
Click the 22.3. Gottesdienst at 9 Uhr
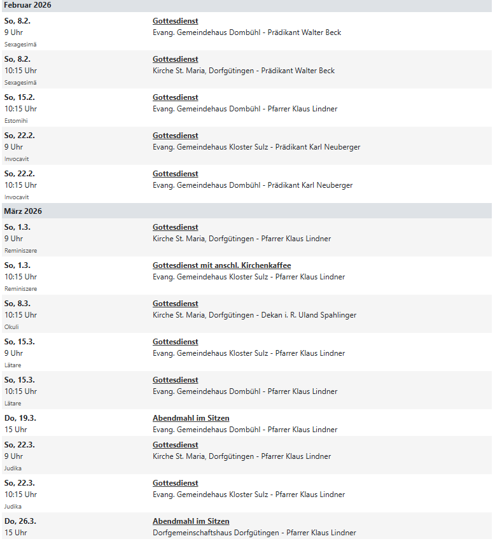pos(175,445)
